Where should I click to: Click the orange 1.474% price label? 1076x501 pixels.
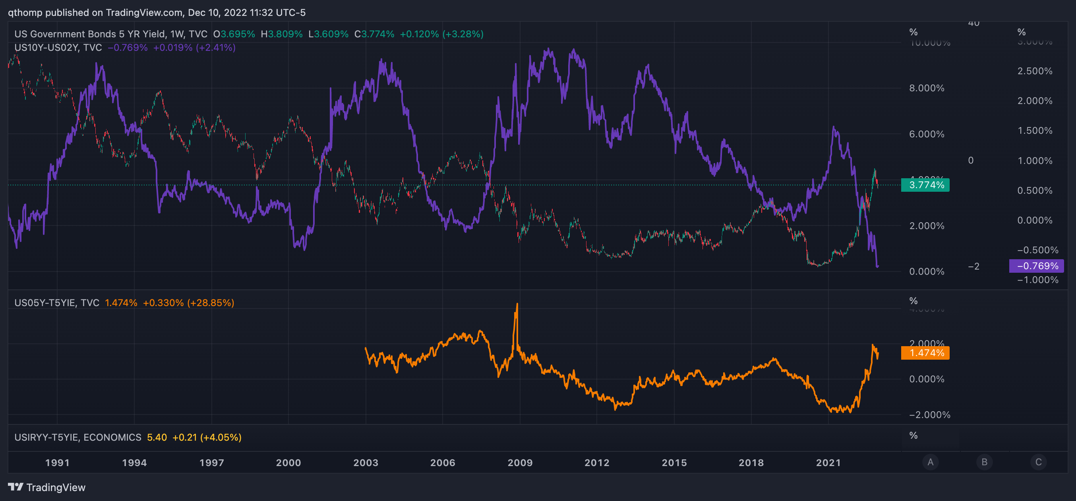click(x=925, y=353)
